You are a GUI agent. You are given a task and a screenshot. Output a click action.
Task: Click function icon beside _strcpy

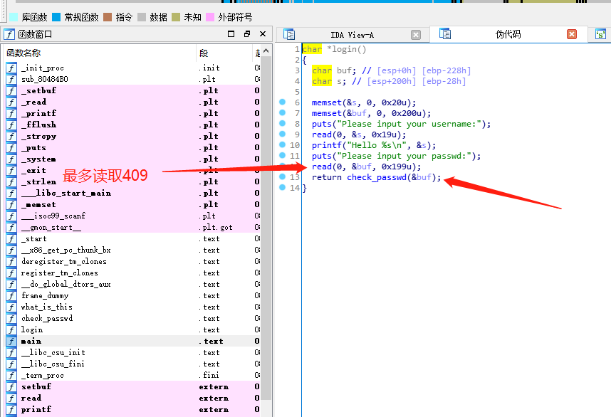(11, 137)
